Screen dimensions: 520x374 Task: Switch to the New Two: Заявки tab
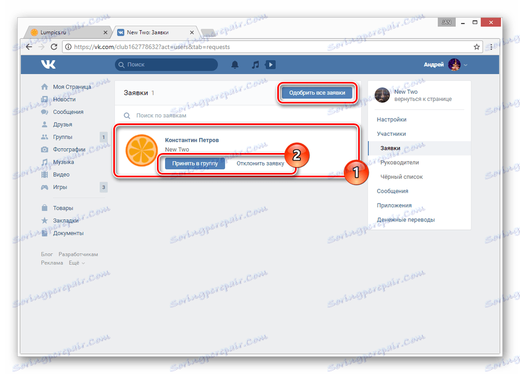pyautogui.click(x=155, y=32)
